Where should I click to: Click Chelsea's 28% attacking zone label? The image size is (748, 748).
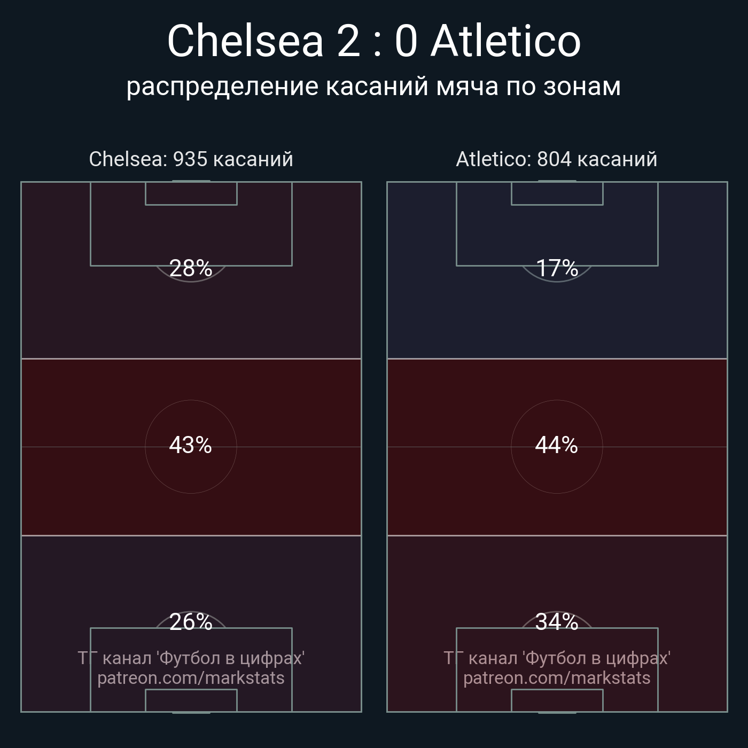(x=191, y=268)
